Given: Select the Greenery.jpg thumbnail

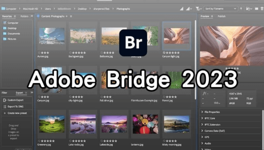Looking at the screenshot, I should pyautogui.click(x=52, y=124).
